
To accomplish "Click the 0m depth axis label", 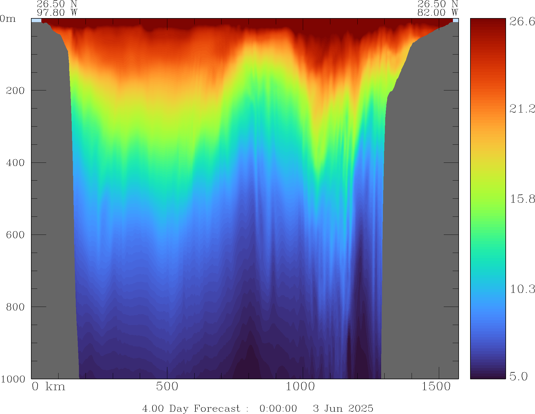I will [x=8, y=19].
